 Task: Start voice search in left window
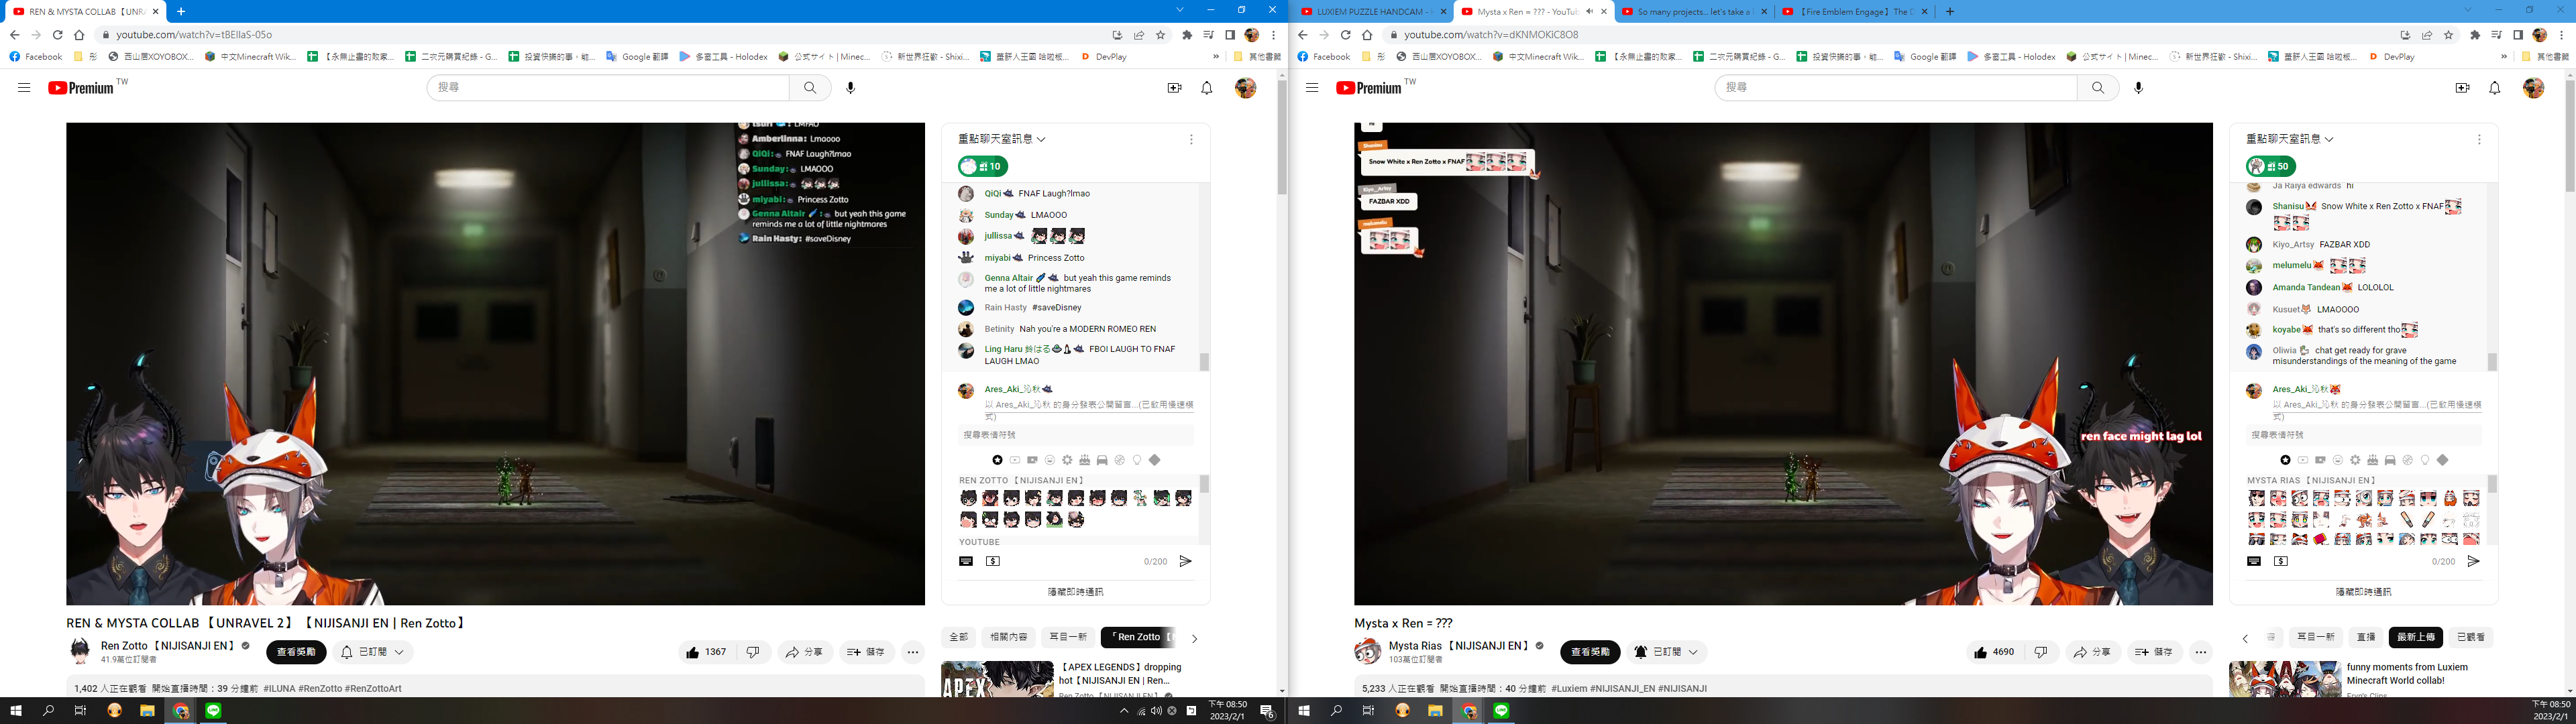[x=850, y=88]
